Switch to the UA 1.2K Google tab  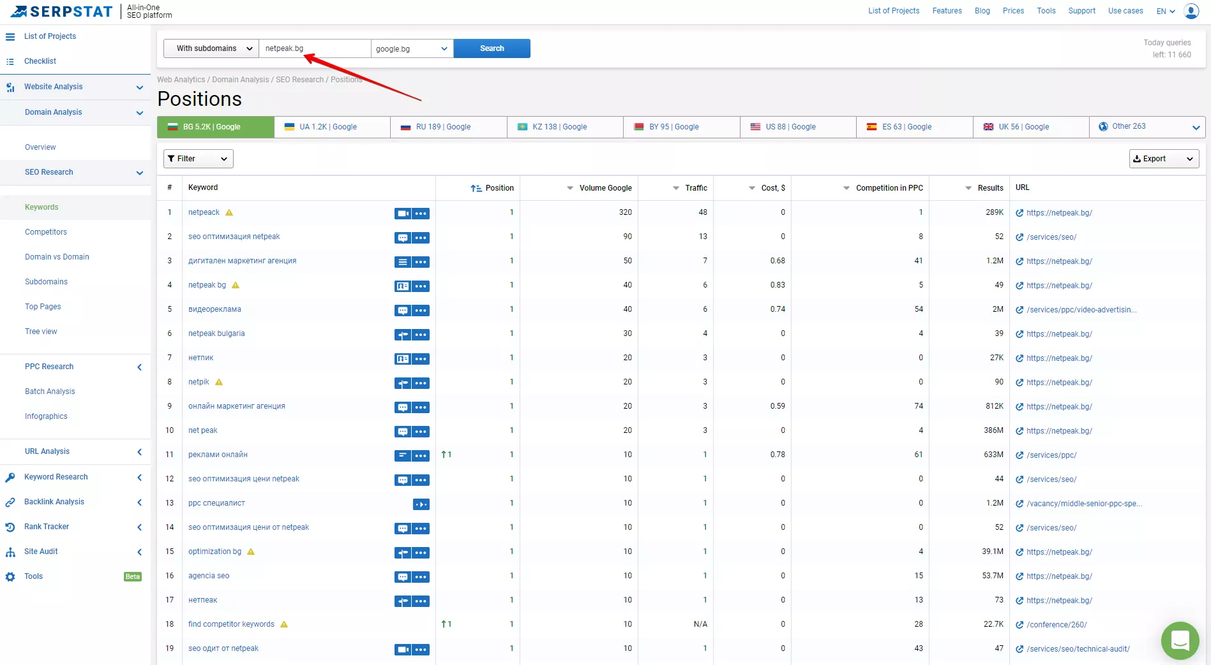tap(333, 127)
